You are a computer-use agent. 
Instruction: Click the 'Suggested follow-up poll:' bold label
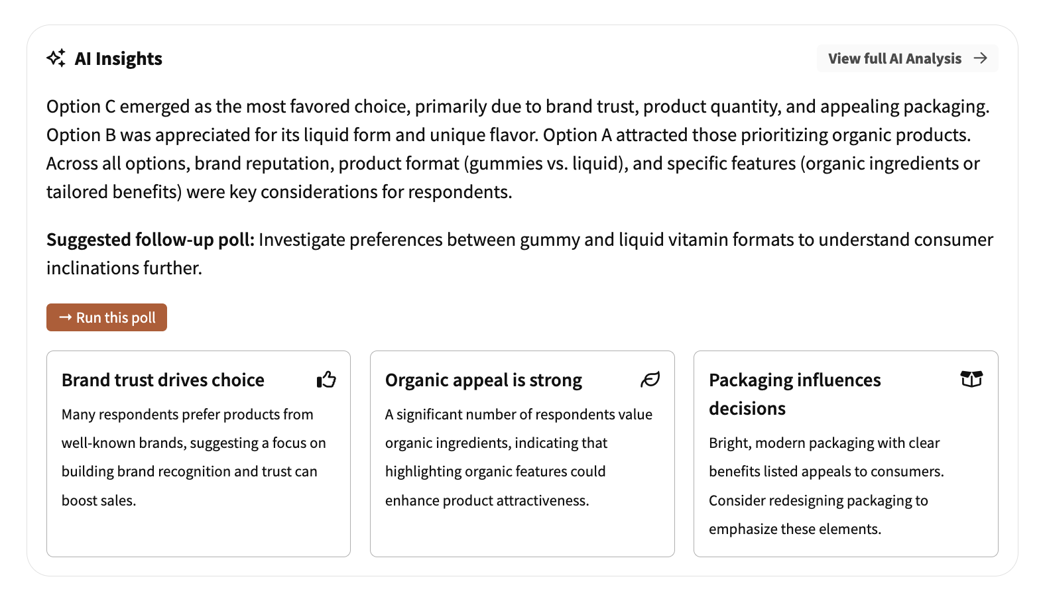(x=151, y=240)
